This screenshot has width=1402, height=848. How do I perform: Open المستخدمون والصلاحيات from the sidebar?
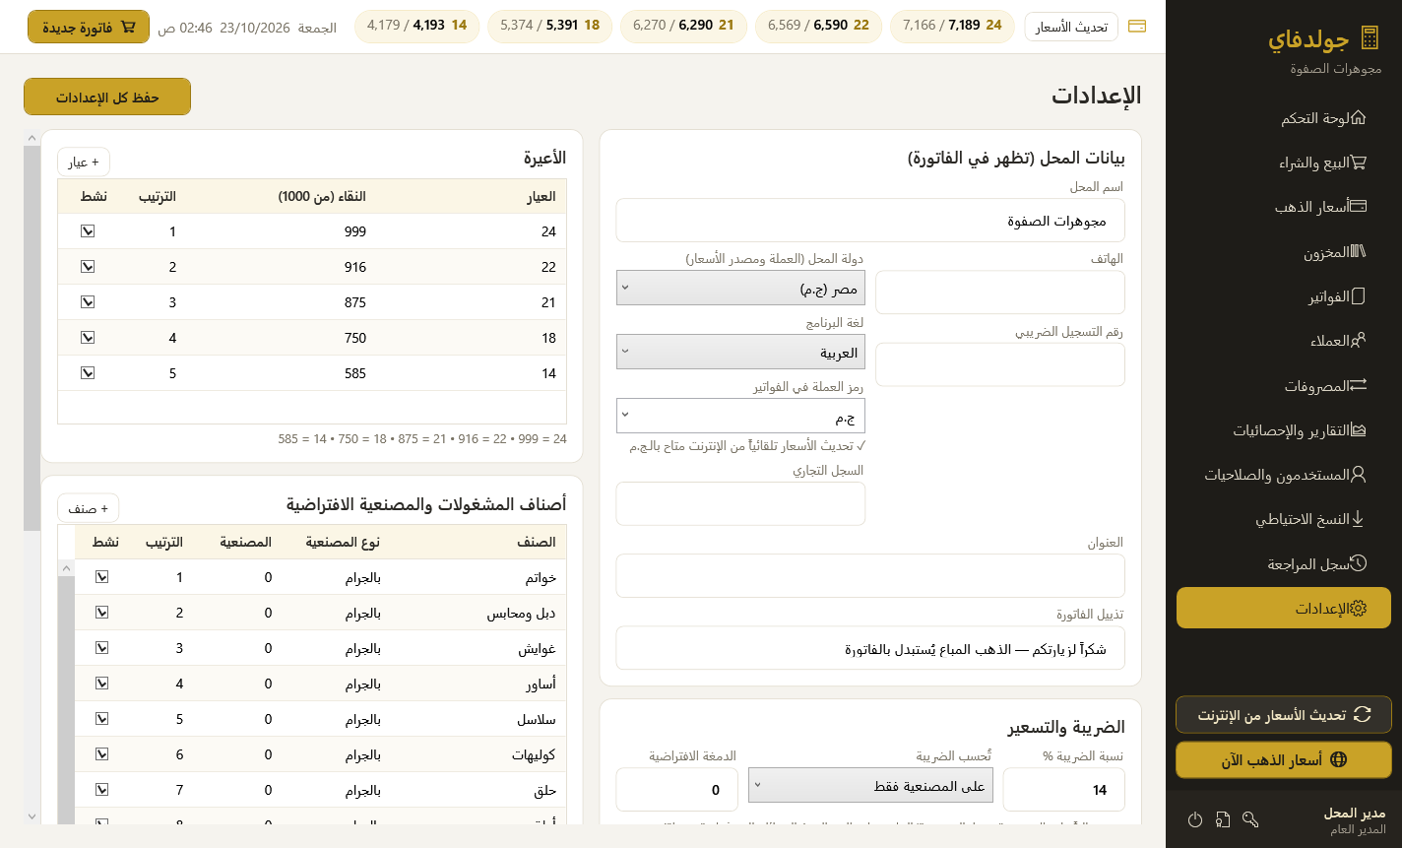click(x=1286, y=475)
